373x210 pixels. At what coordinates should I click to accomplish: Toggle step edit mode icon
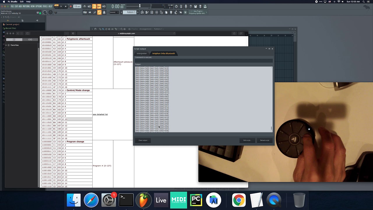(x=94, y=12)
